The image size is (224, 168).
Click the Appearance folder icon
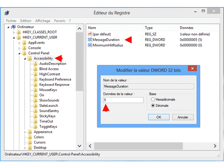[x=30, y=132]
